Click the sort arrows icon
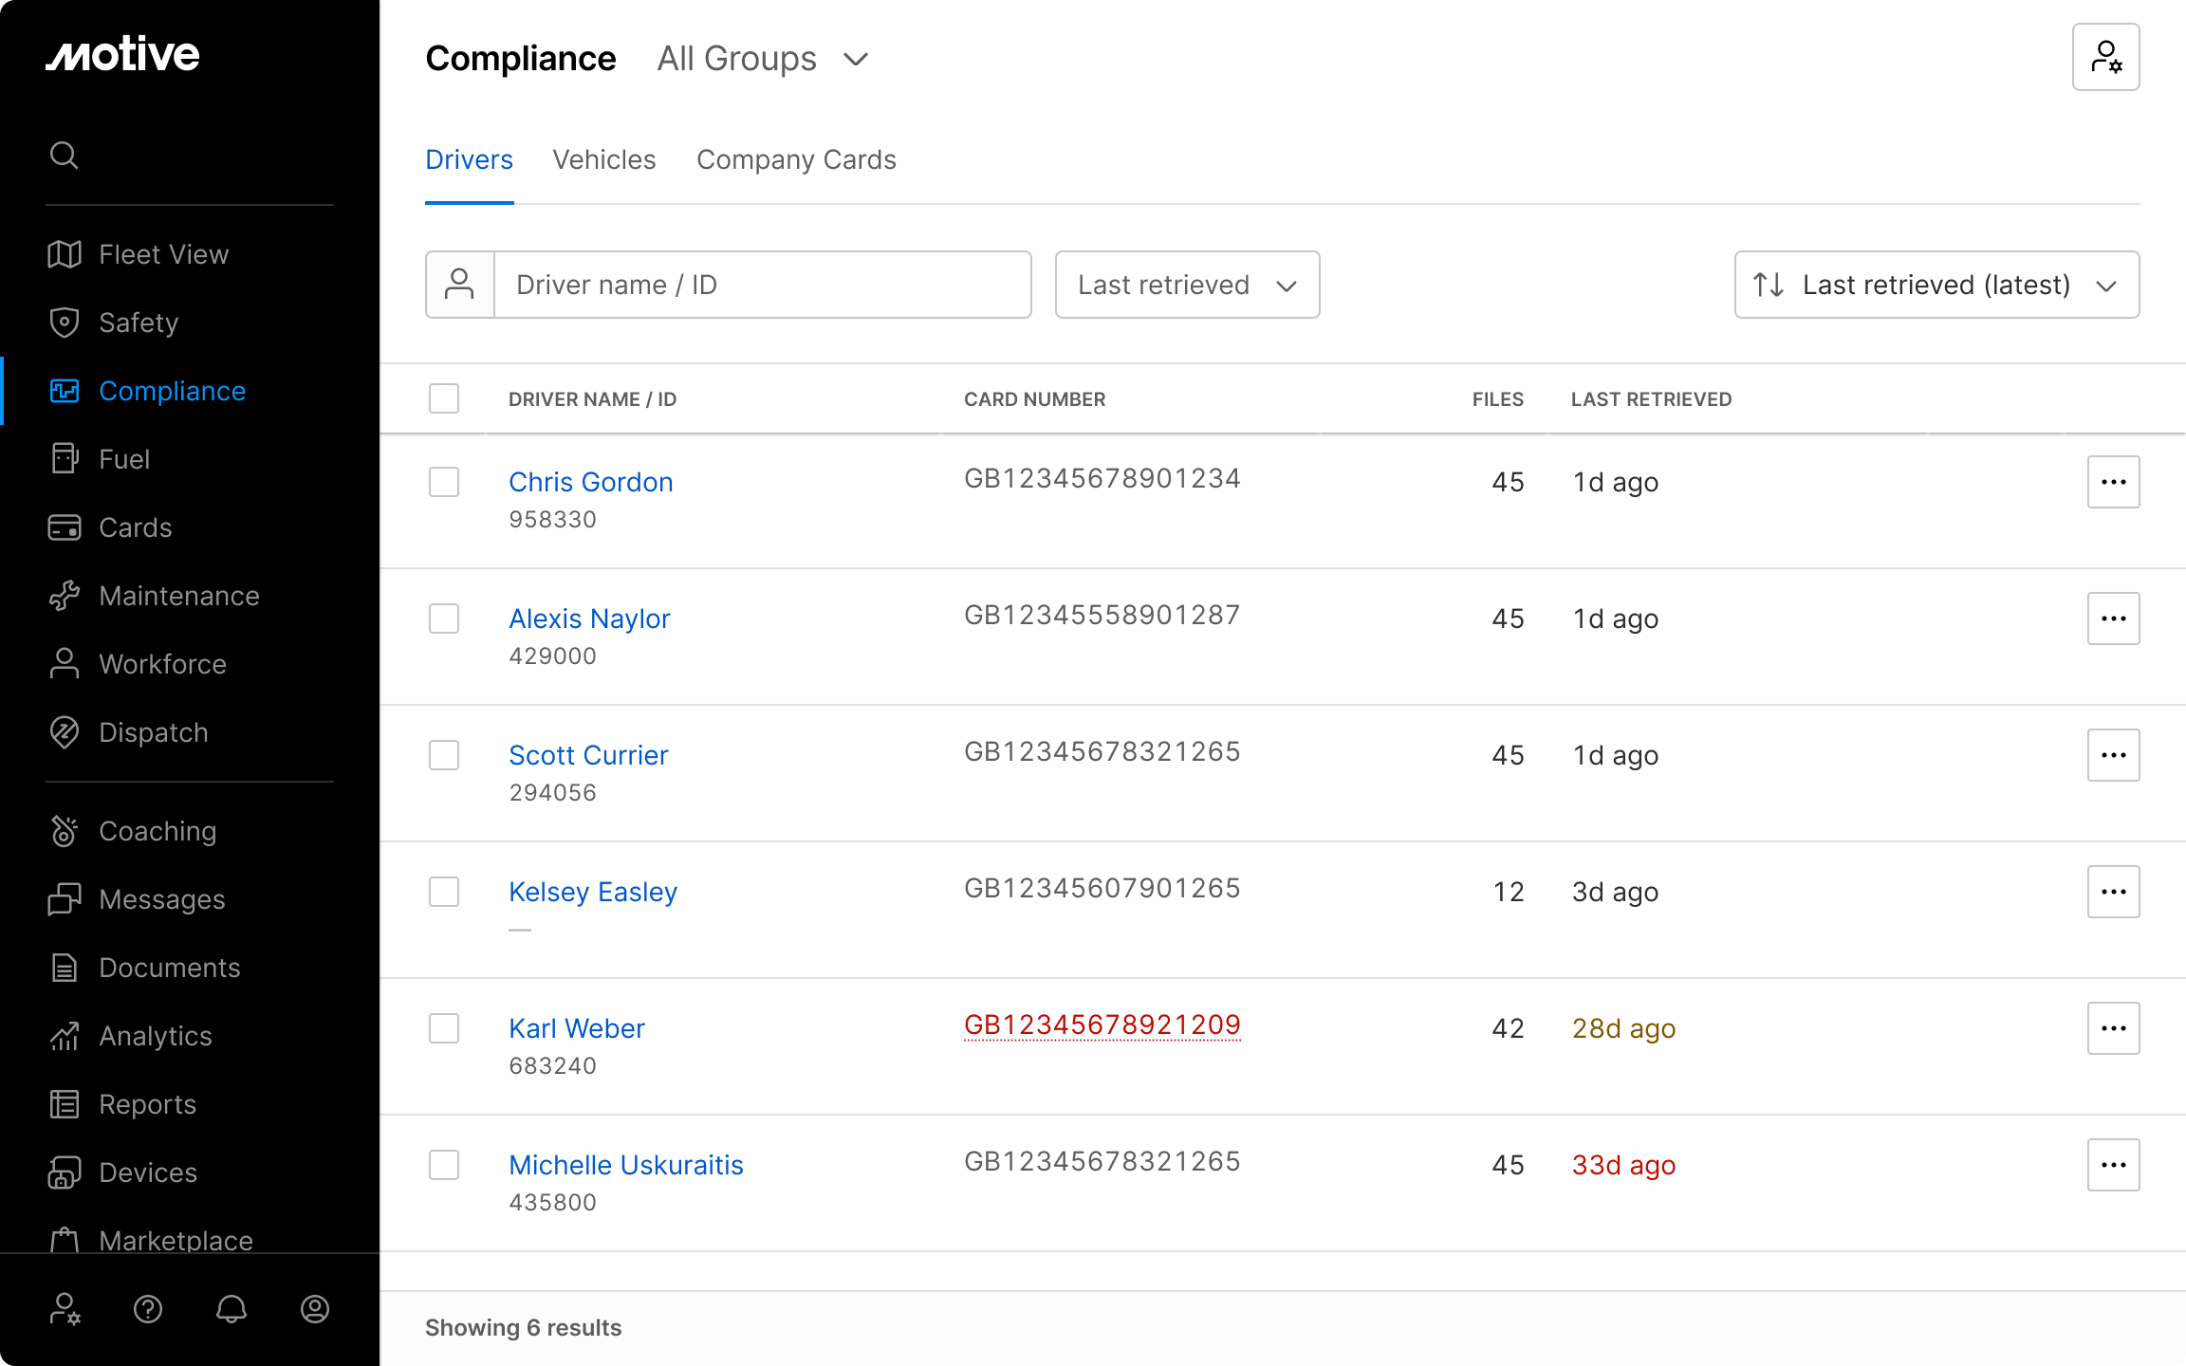The width and height of the screenshot is (2186, 1366). 1769,285
